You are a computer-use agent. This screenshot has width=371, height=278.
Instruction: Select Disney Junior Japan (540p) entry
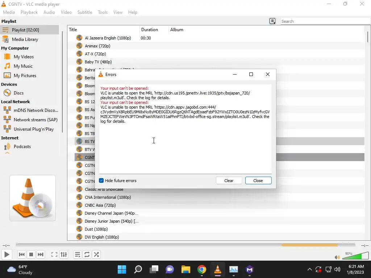[x=219, y=221]
